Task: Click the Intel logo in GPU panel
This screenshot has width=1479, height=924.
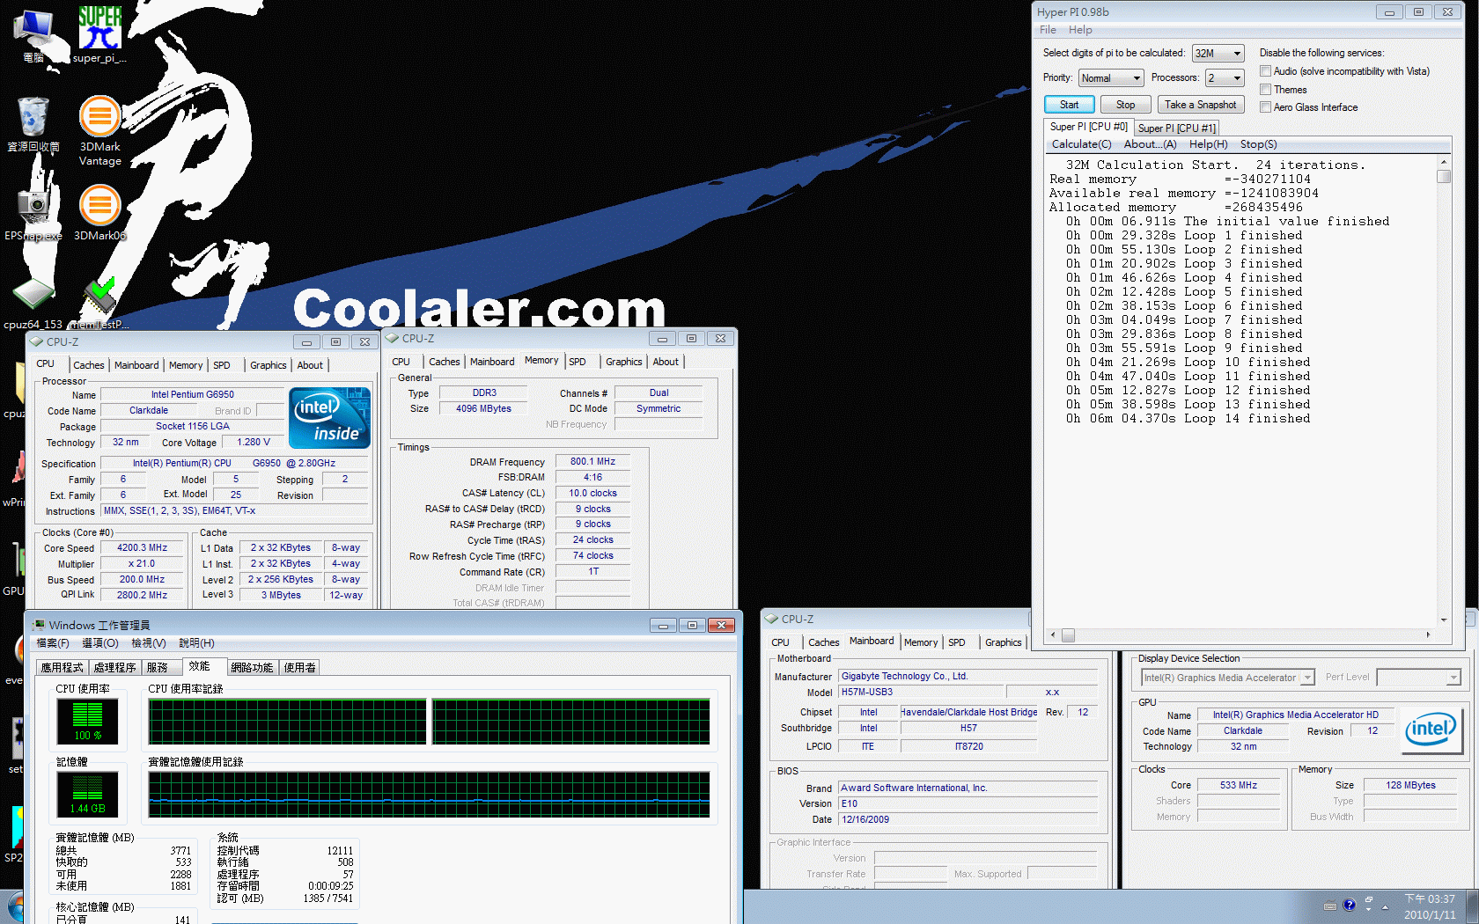Action: click(x=1431, y=730)
